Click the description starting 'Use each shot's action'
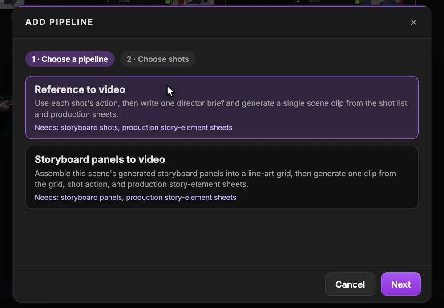 click(221, 109)
